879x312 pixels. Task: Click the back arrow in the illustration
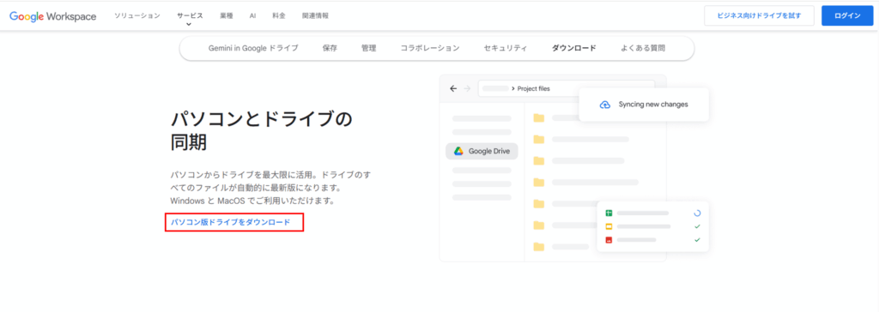453,88
